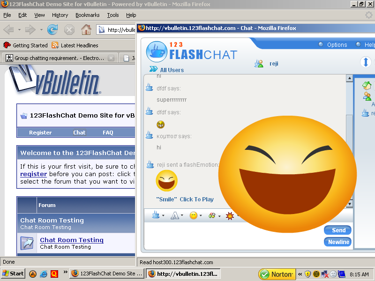This screenshot has height=281, width=375.
Task: Open the back history dropdown arrow
Action: point(19,30)
